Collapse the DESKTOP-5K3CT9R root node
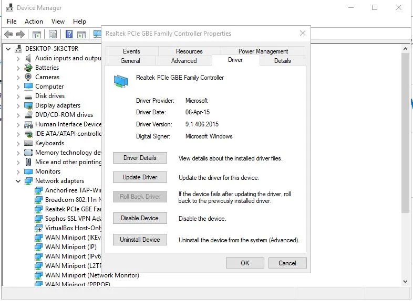The image size is (413, 301). click(8, 49)
